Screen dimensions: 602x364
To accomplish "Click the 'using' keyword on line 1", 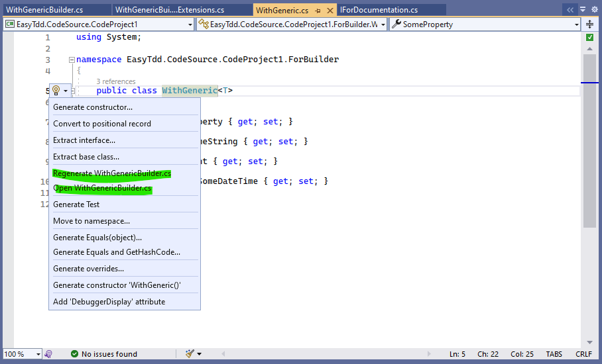I will pos(89,37).
